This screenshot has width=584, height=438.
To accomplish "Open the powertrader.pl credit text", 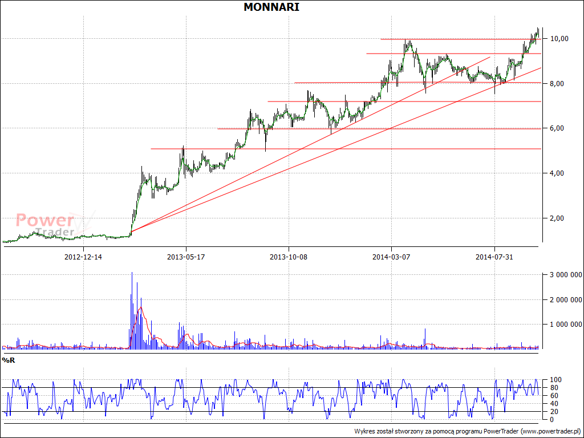I will point(468,431).
